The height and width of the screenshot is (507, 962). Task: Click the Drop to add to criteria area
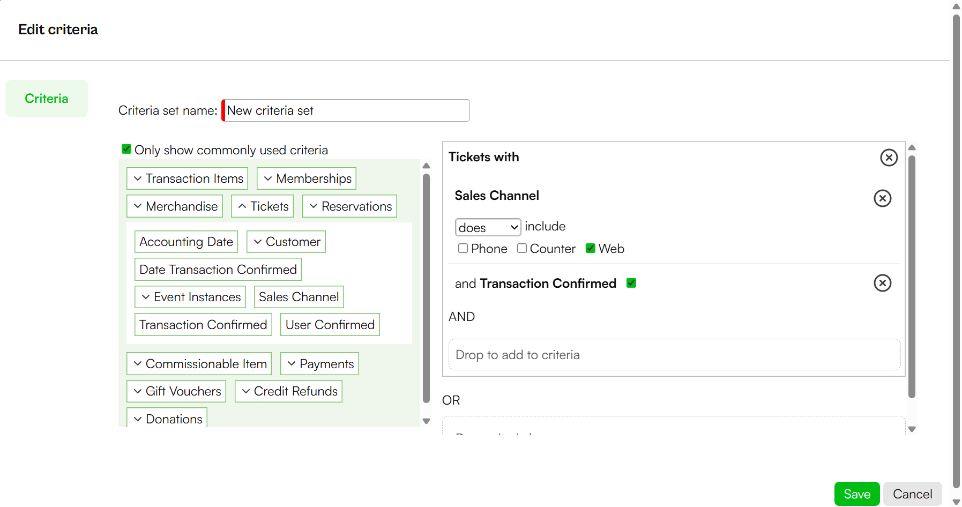coord(674,355)
